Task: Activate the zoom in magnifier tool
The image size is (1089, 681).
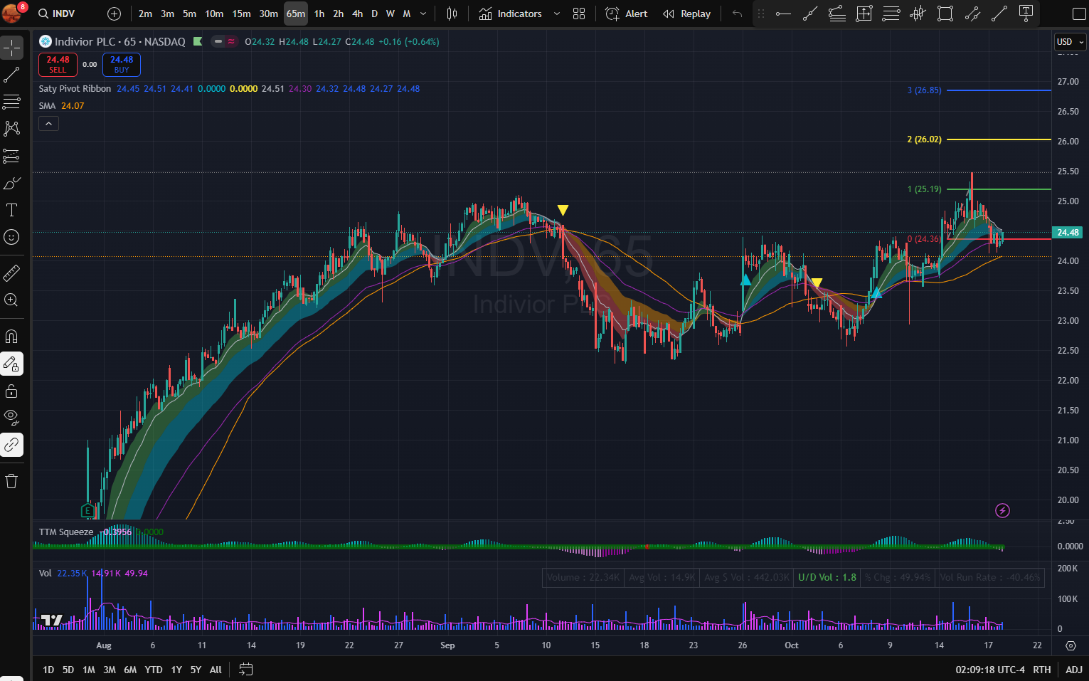Action: point(11,300)
